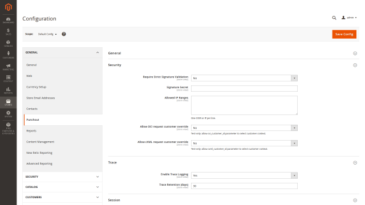Collapse the GENERAL settings tab group
This screenshot has height=205, width=365.
point(62,52)
